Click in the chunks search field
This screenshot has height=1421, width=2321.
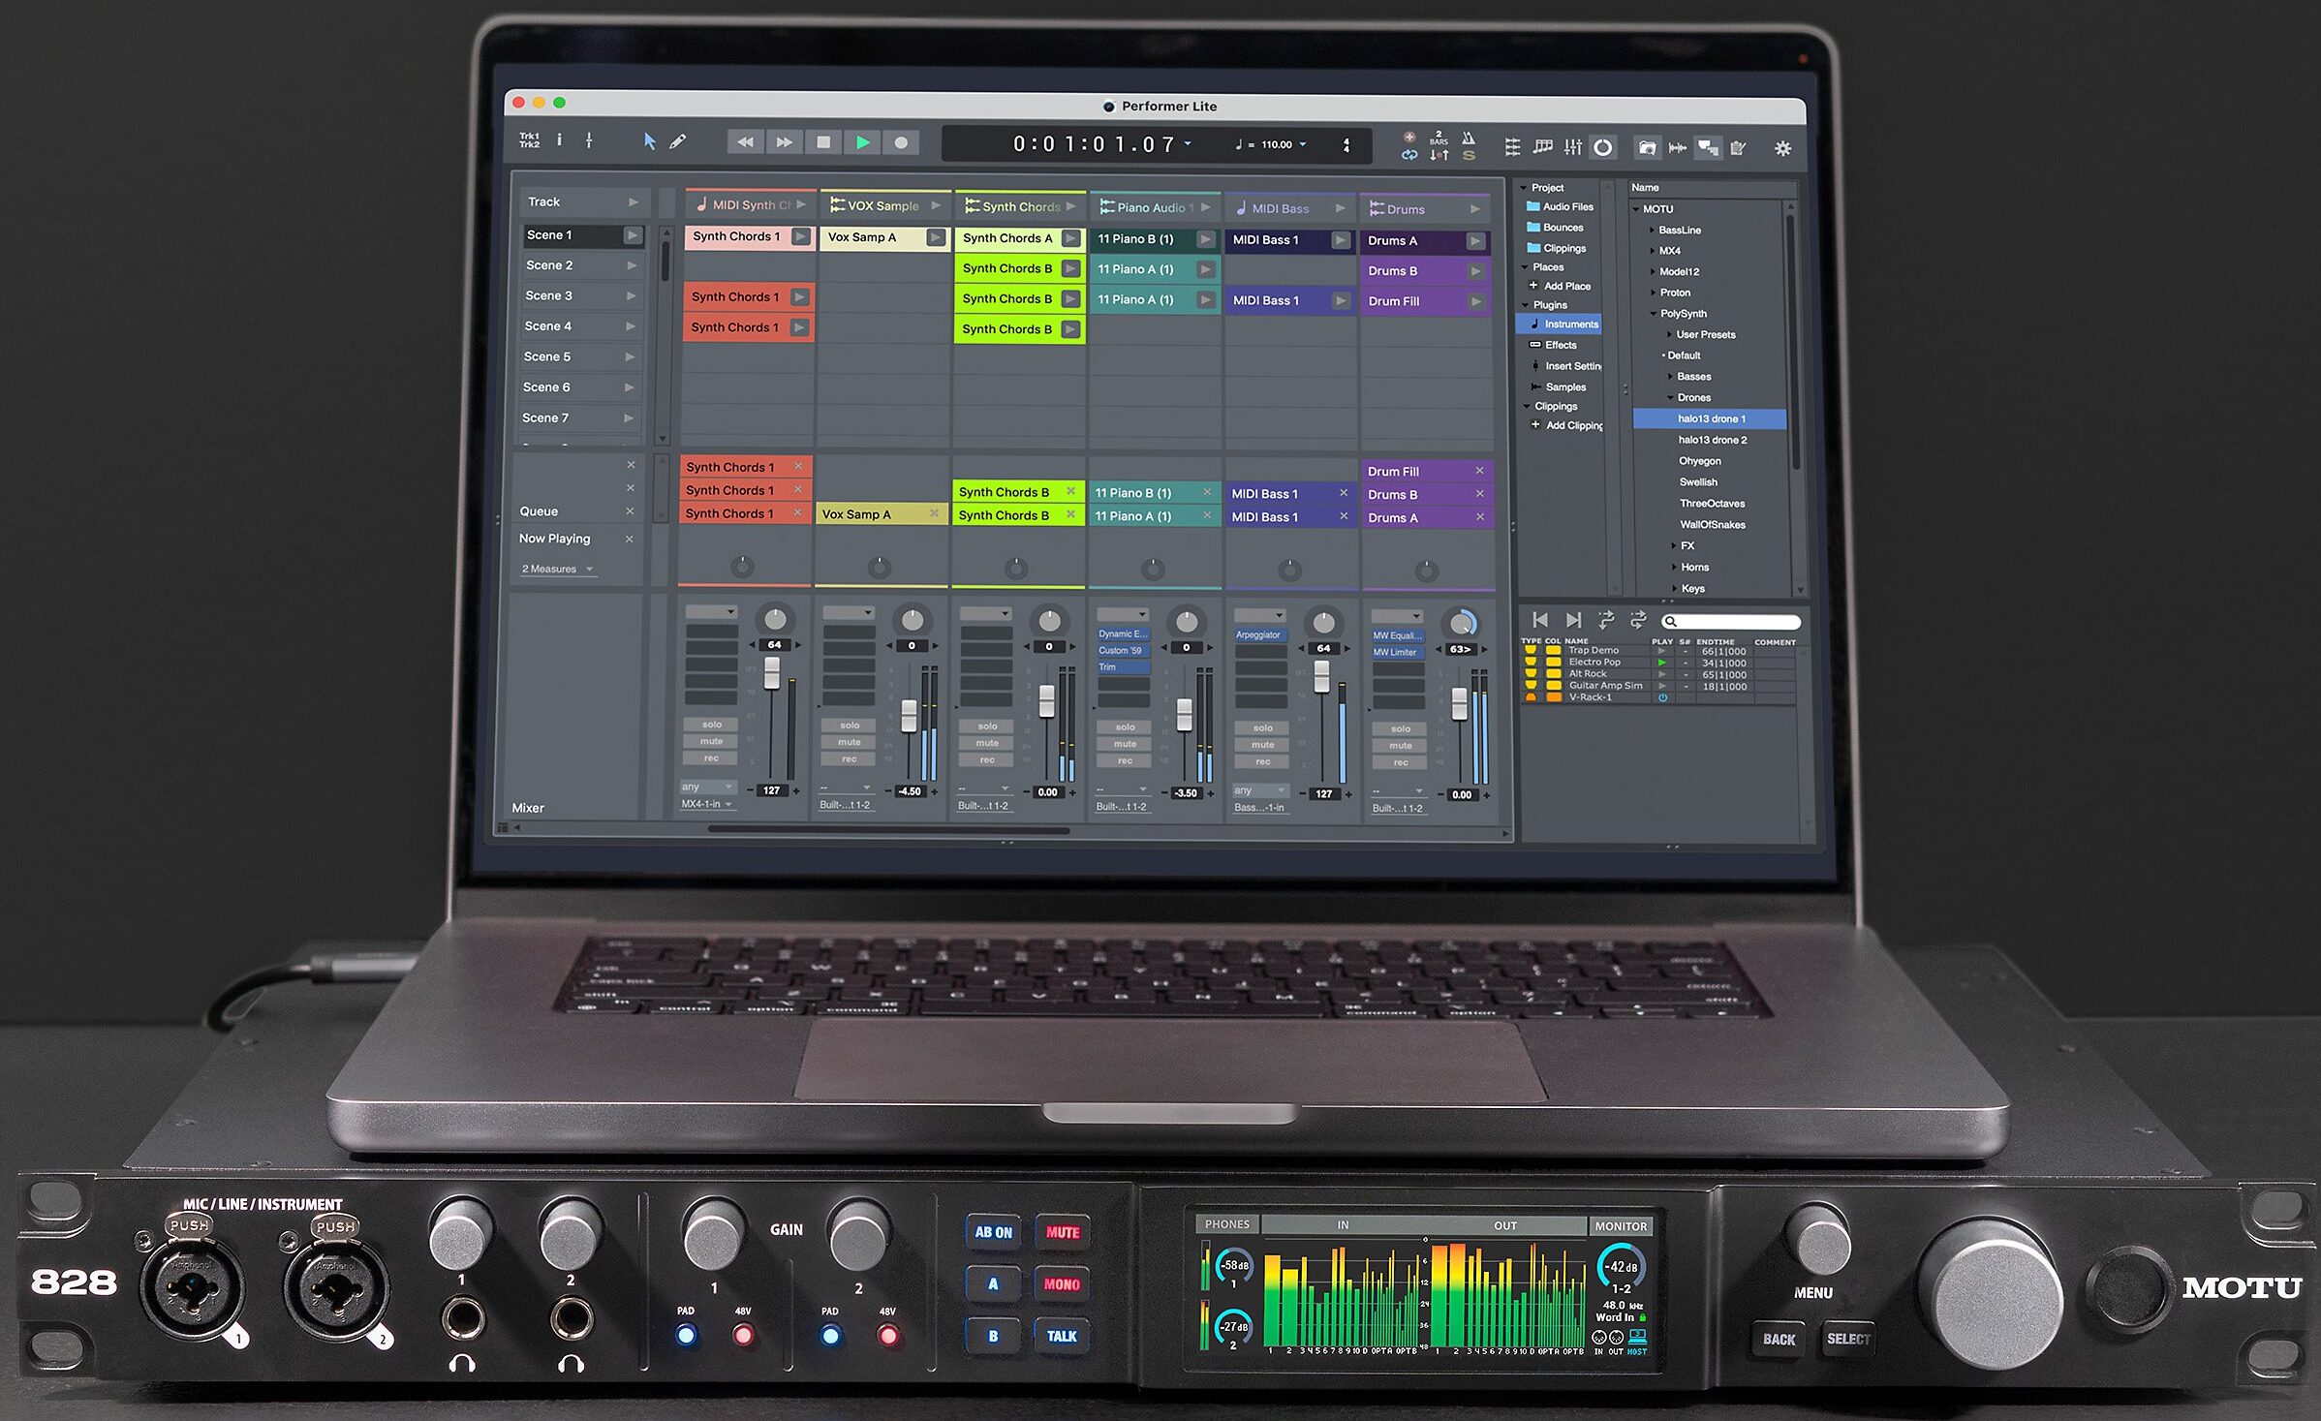point(1730,622)
